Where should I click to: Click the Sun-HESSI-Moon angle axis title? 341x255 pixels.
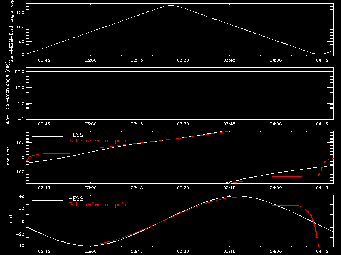pos(8,93)
